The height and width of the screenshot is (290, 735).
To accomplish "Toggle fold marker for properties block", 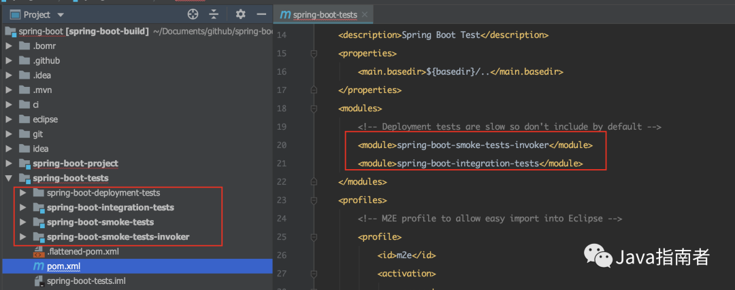I will [x=314, y=53].
